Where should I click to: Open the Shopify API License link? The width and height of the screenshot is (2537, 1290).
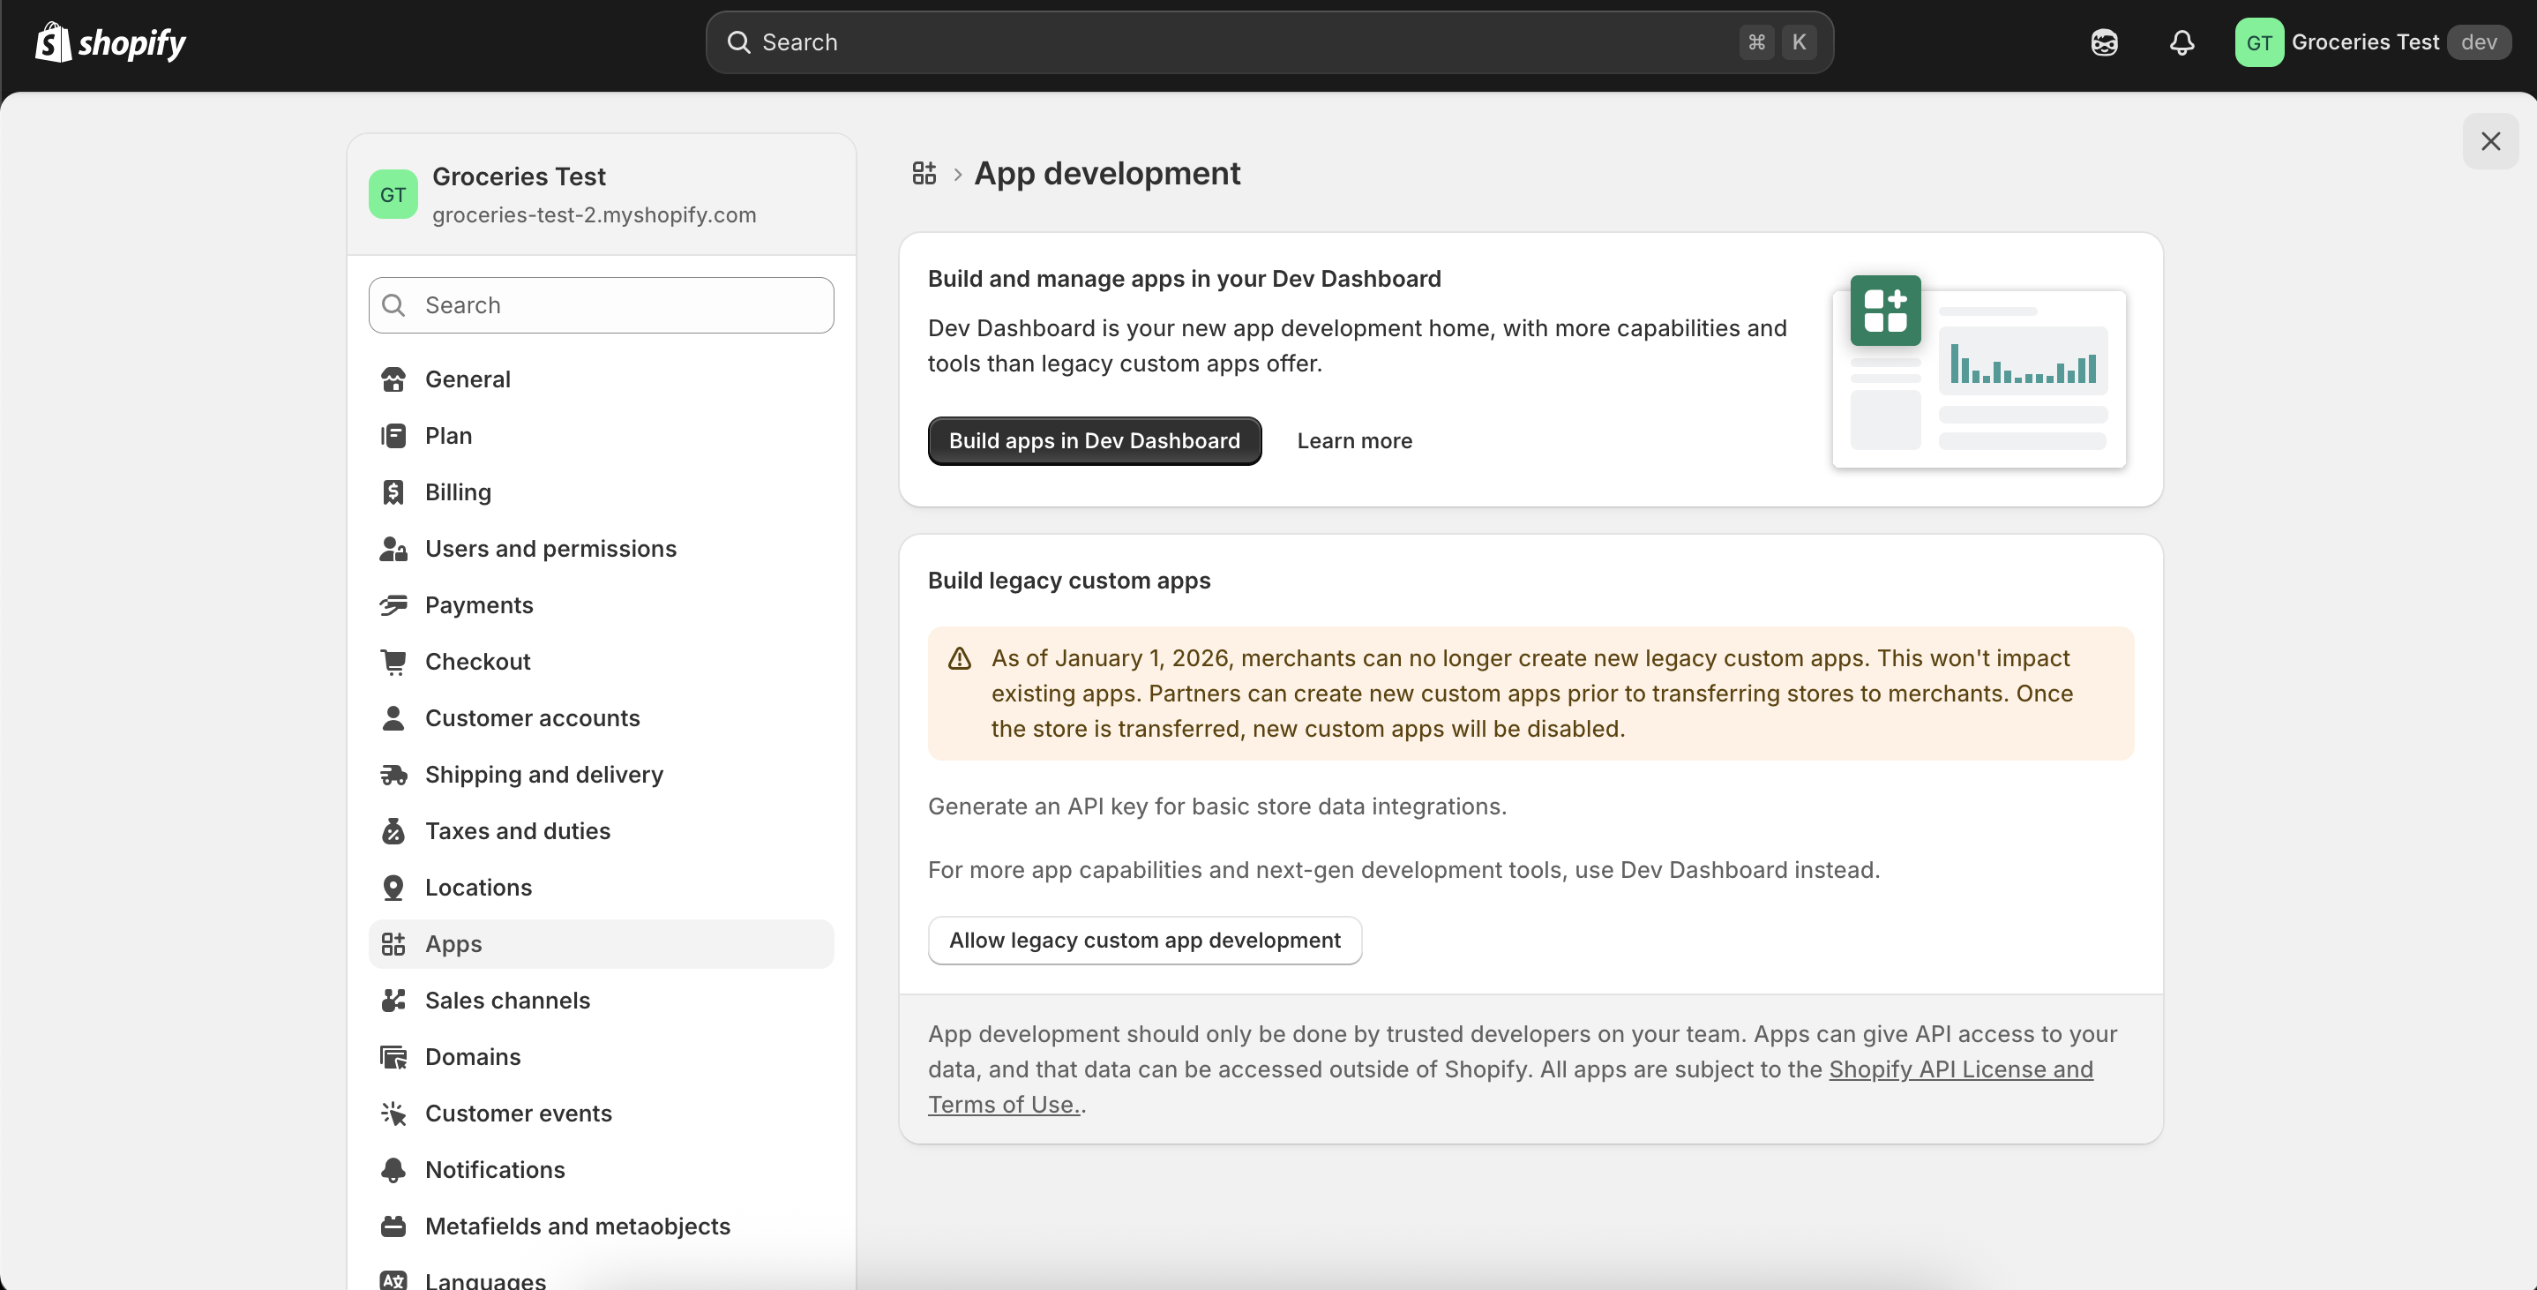1960,1069
